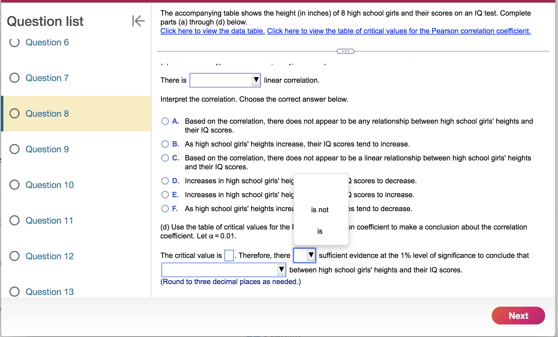
Task: Select 'is' from the open dropdown
Action: [x=320, y=231]
